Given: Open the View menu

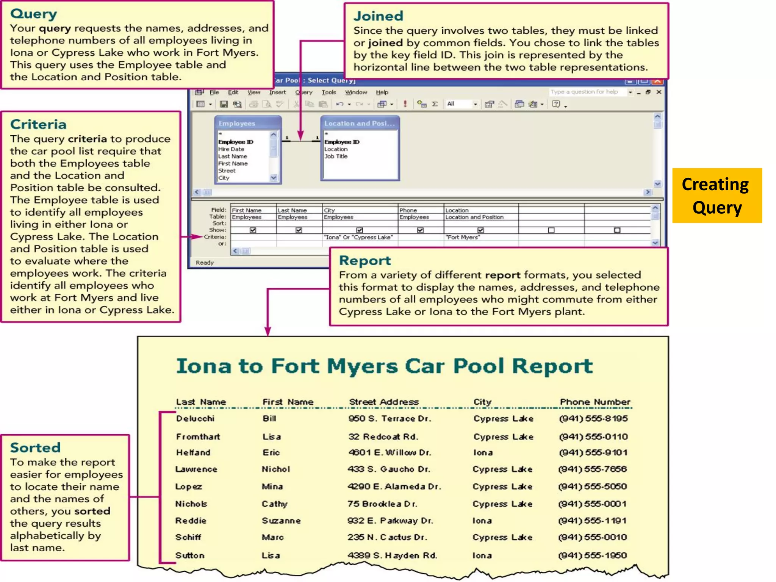Looking at the screenshot, I should coord(254,92).
